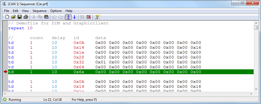Click the horizontal scrollbar left arrow
This screenshot has width=261, height=104.
[5, 94]
